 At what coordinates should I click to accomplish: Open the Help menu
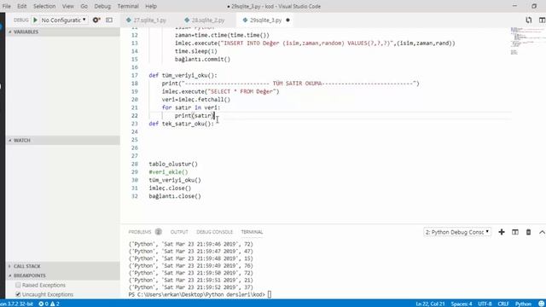tap(151, 6)
